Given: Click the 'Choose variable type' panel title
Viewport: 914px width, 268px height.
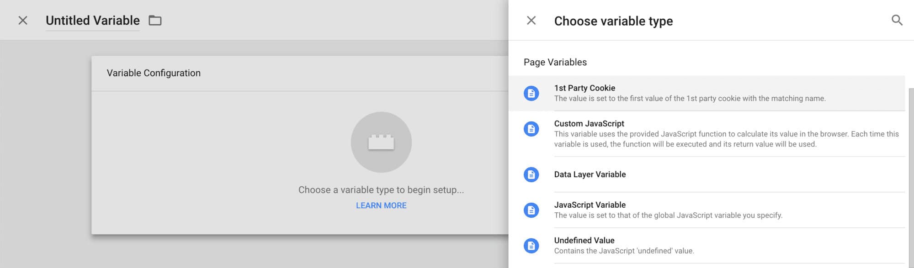Looking at the screenshot, I should 613,21.
